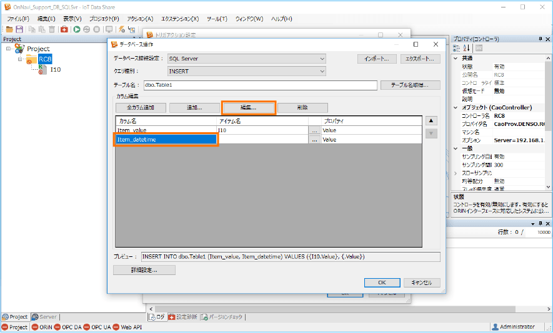553x333 pixels.
Task: Click the move-up arrow beside column list
Action: point(431,120)
